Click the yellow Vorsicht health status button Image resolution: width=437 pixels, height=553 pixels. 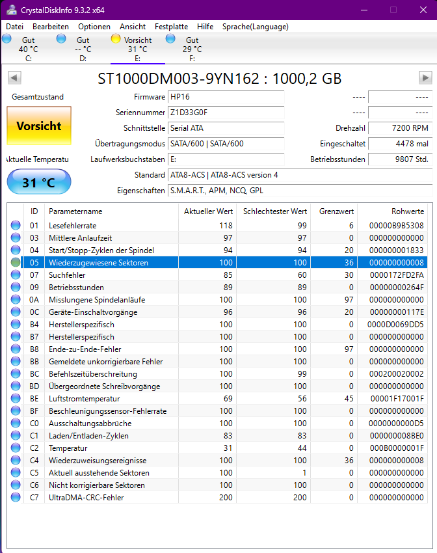click(x=39, y=126)
